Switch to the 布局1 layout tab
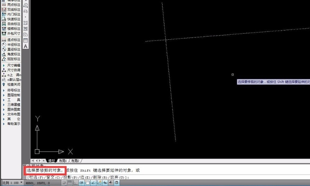 coord(63,161)
